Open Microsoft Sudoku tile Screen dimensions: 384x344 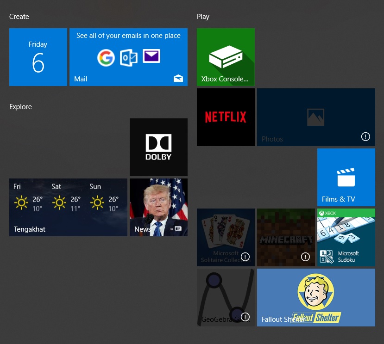(346, 237)
